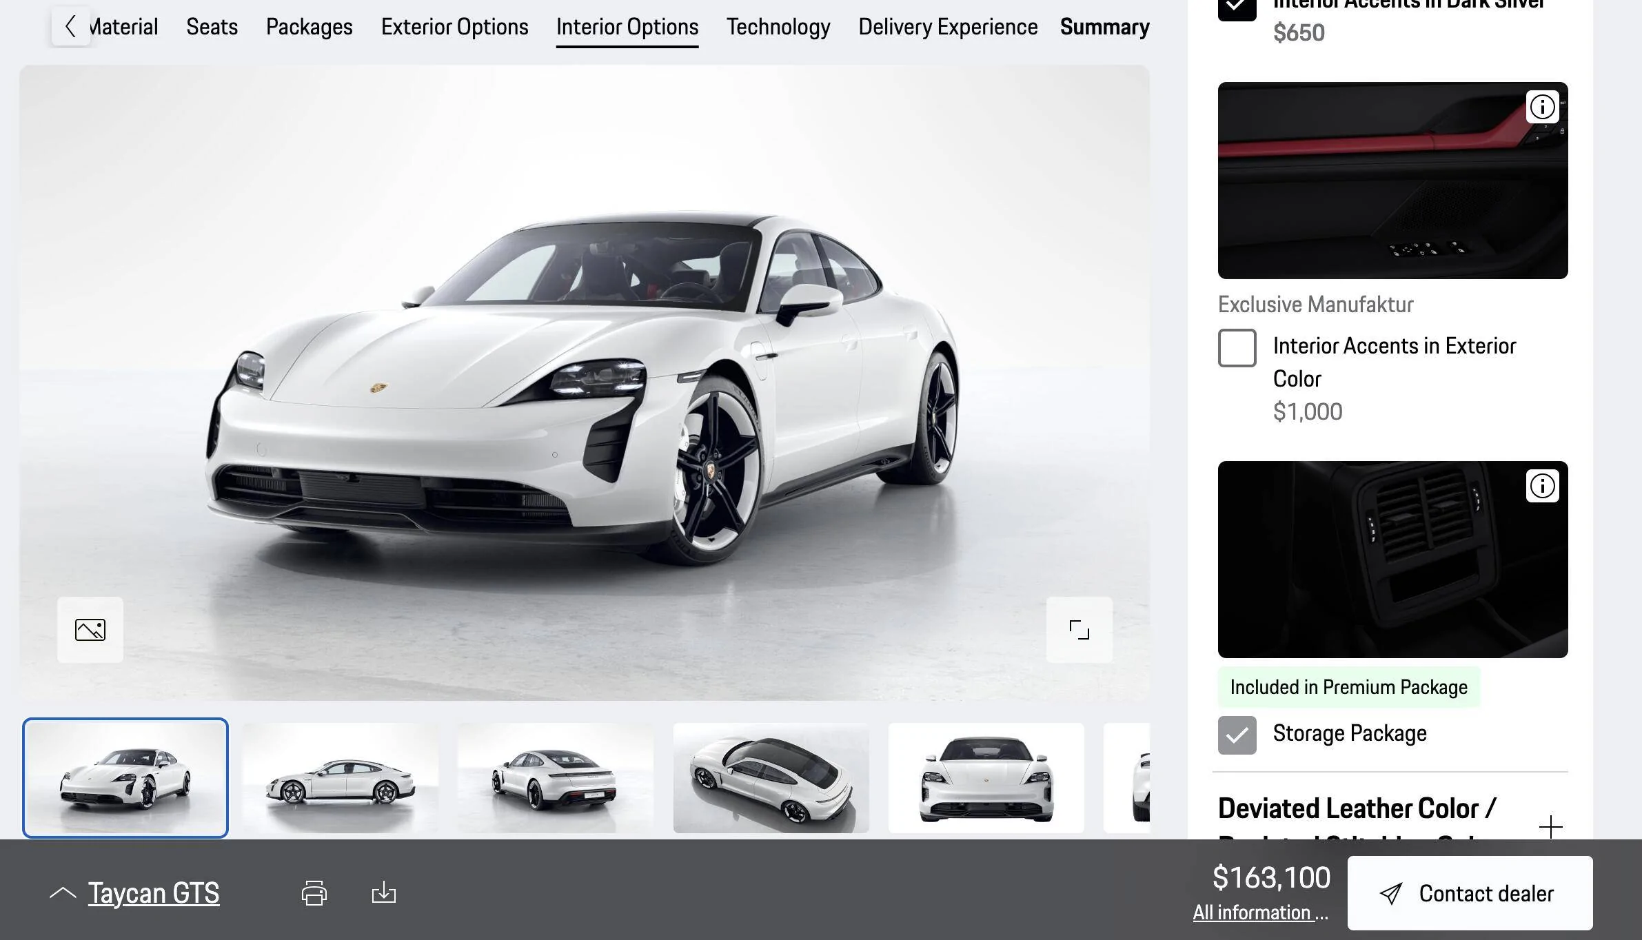
Task: Click the Contact dealer button
Action: (1470, 893)
